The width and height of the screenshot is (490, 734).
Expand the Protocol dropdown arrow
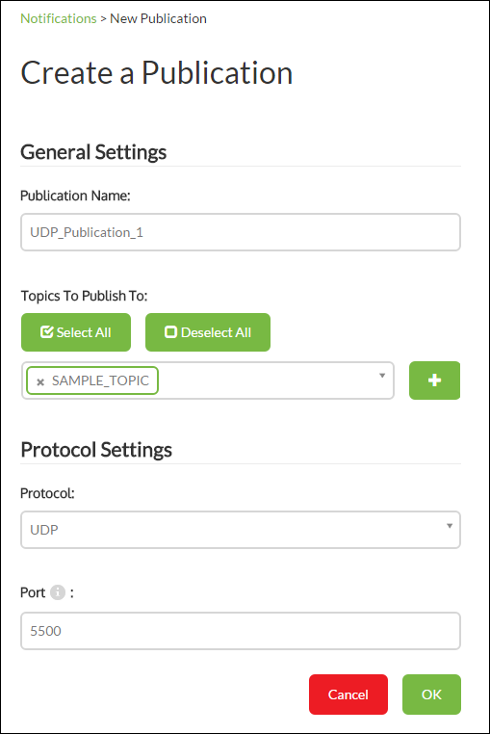[x=450, y=526]
